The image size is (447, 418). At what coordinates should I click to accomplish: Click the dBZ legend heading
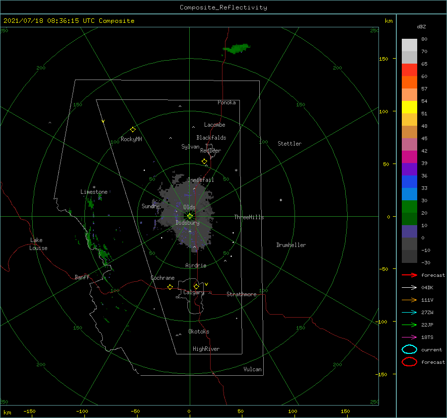coord(421,26)
